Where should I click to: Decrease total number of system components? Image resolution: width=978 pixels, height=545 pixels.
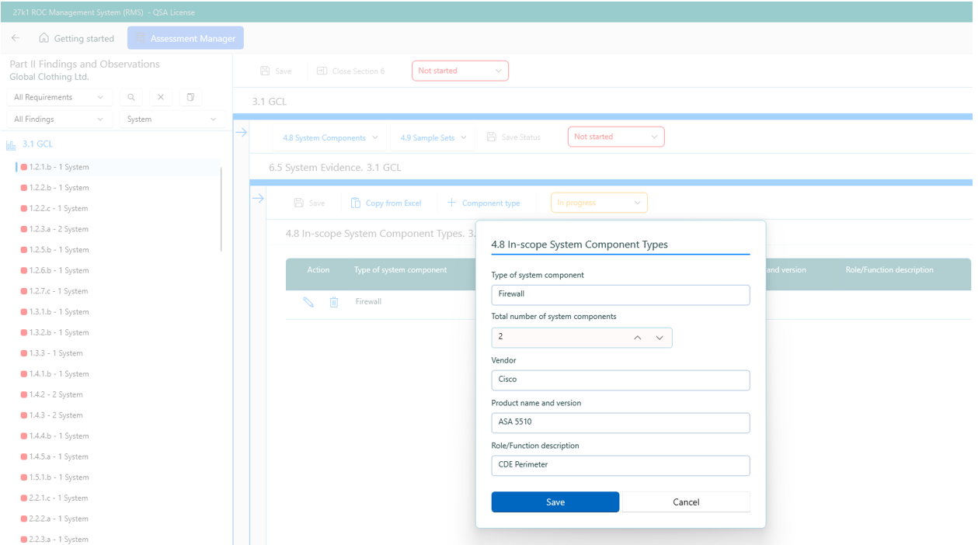(660, 338)
